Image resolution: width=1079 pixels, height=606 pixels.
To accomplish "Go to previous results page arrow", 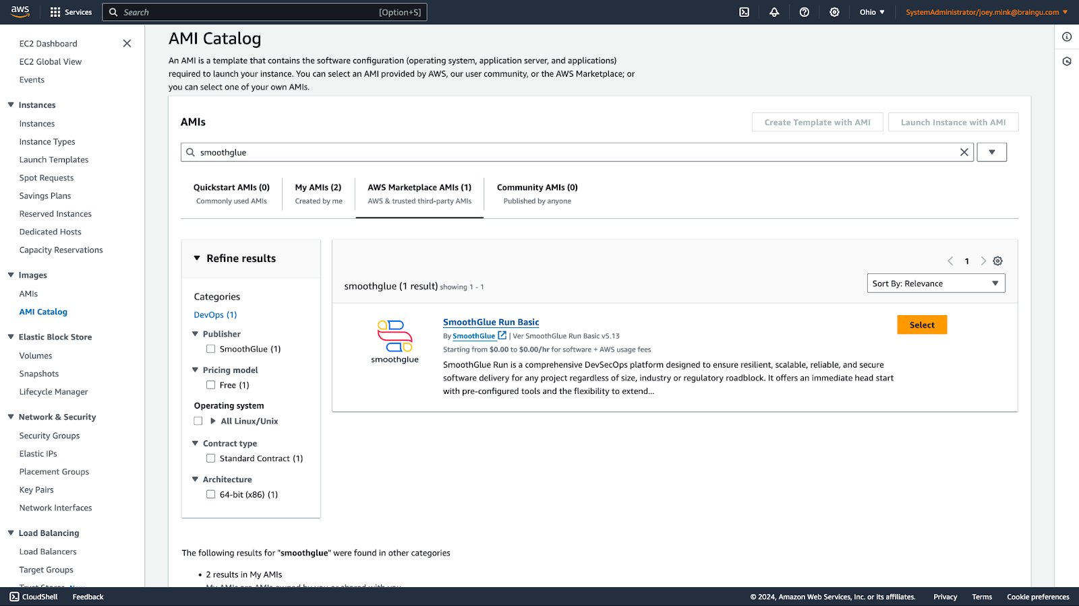I will (x=950, y=261).
